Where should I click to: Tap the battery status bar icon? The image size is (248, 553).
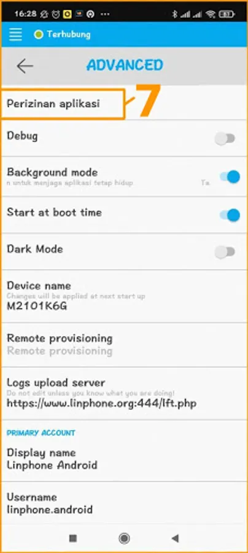pos(226,14)
